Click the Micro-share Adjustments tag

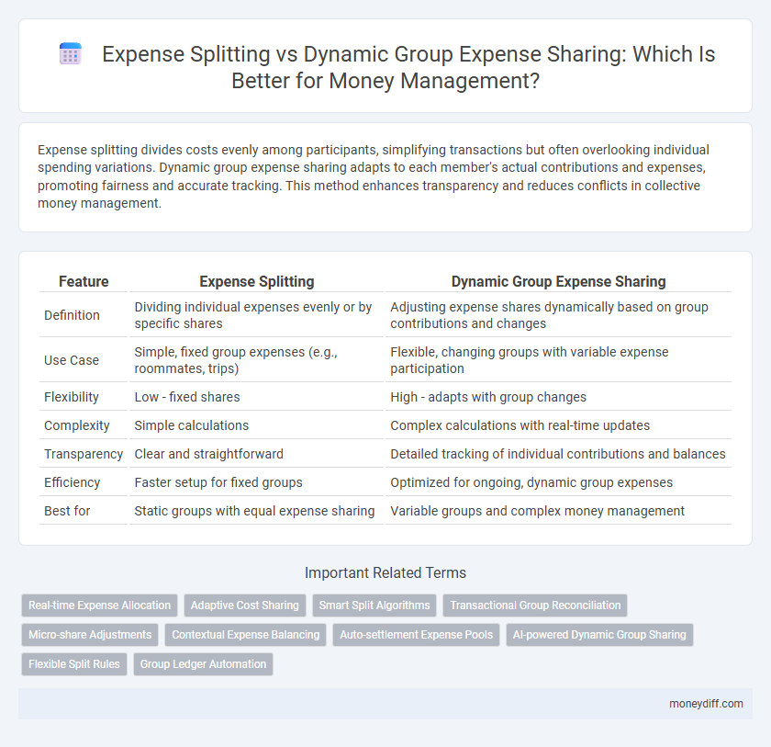(x=90, y=635)
